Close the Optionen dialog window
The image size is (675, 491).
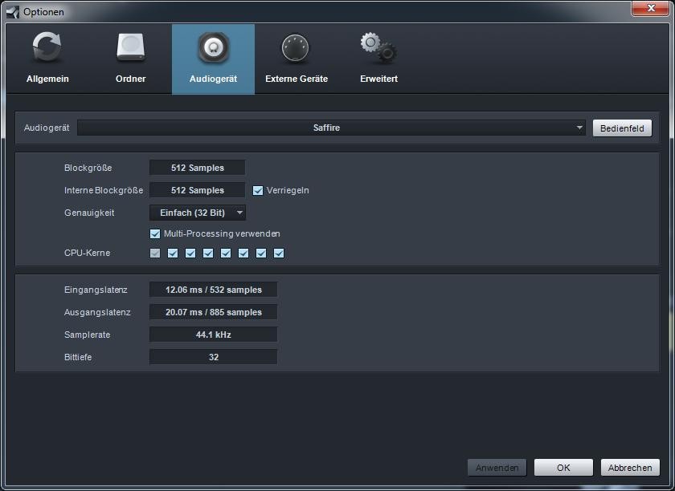tap(650, 9)
